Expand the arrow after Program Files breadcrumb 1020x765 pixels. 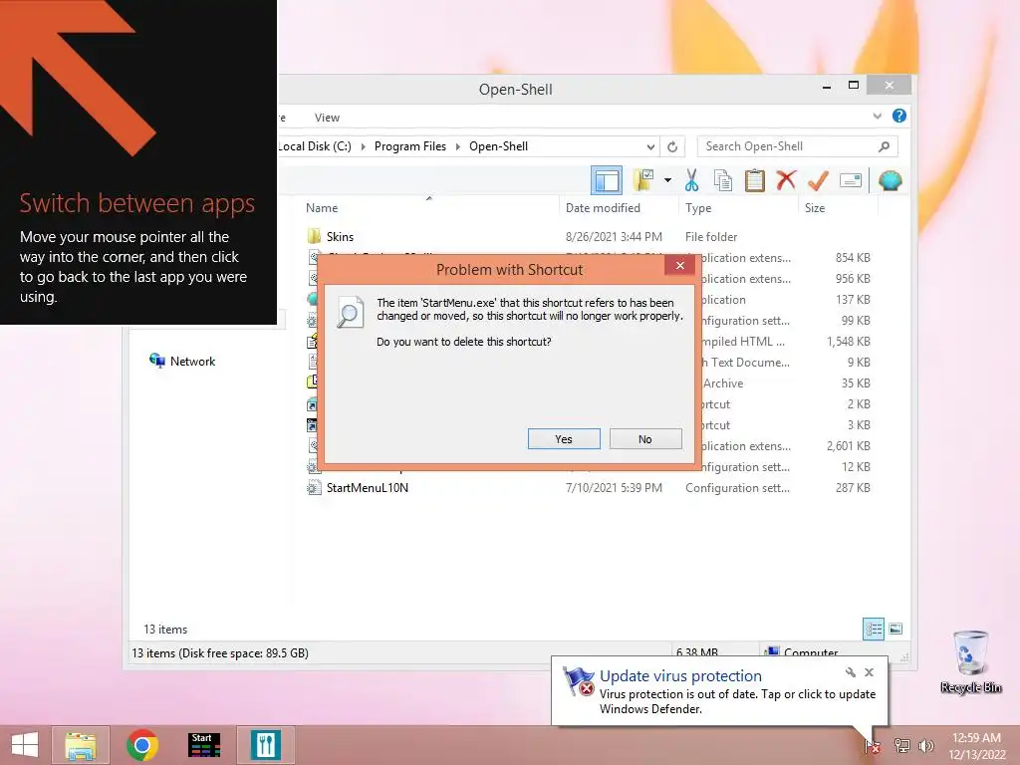[x=458, y=146]
